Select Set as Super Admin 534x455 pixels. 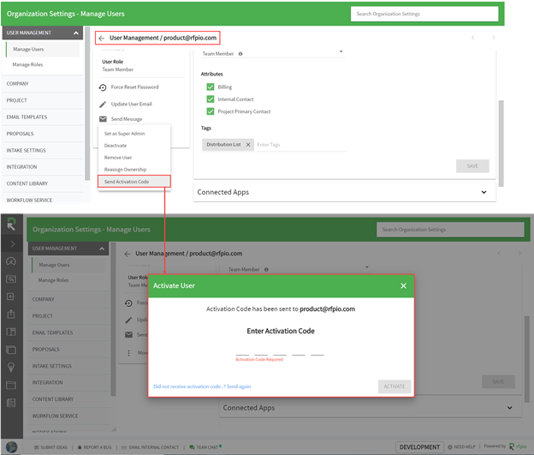tap(134, 134)
